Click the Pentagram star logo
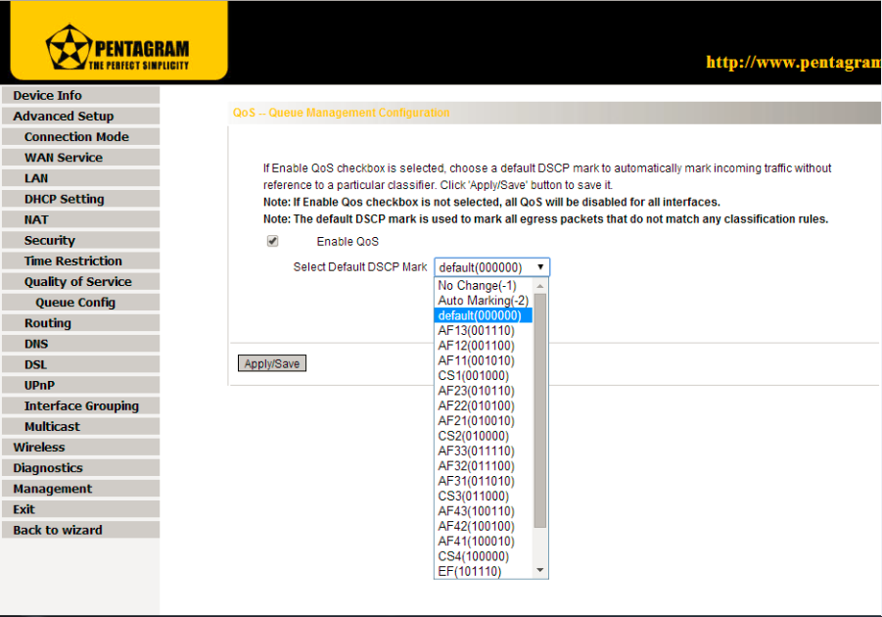Viewport: 882px width, 617px height. 69,47
